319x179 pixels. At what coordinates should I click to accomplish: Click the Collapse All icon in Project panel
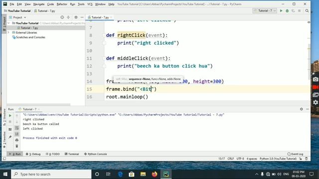pos(68,17)
